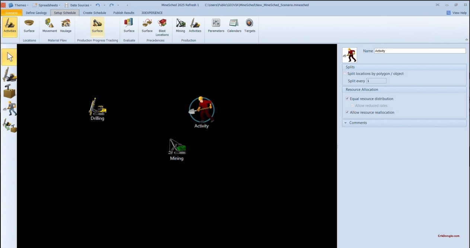This screenshot has height=248, width=470.
Task: Select the drilling rig tool in left sidebar
Action: [9, 74]
